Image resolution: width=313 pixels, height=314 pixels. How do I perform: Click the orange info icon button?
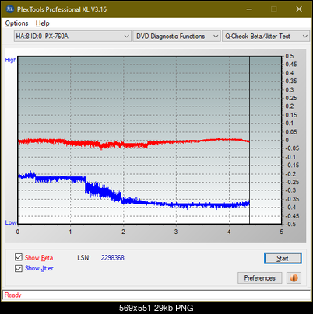(294, 278)
